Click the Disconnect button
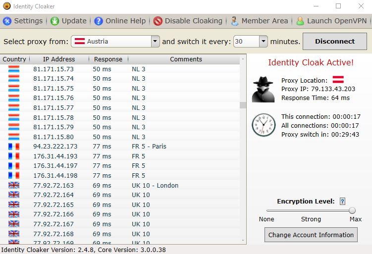372x254 pixels. point(335,41)
